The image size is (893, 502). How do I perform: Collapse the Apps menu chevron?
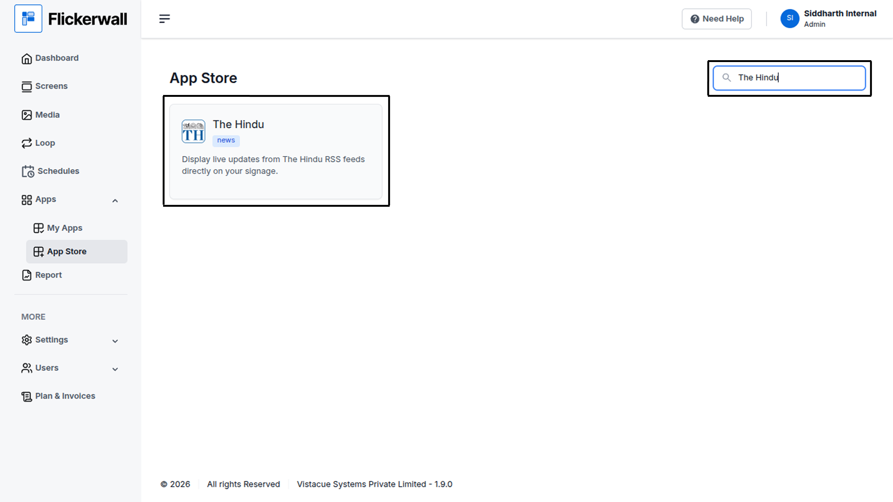[x=115, y=201]
